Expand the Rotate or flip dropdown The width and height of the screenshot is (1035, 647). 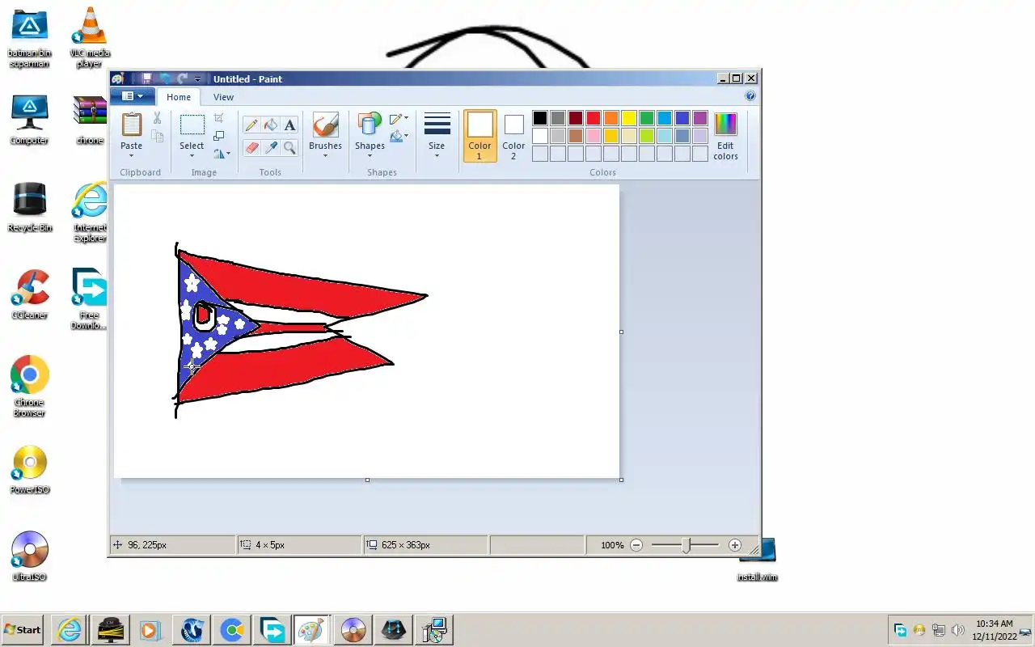click(x=222, y=153)
